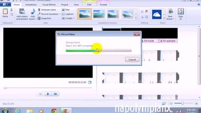
Task: Toggle preview full screen icon
Action: point(90,82)
